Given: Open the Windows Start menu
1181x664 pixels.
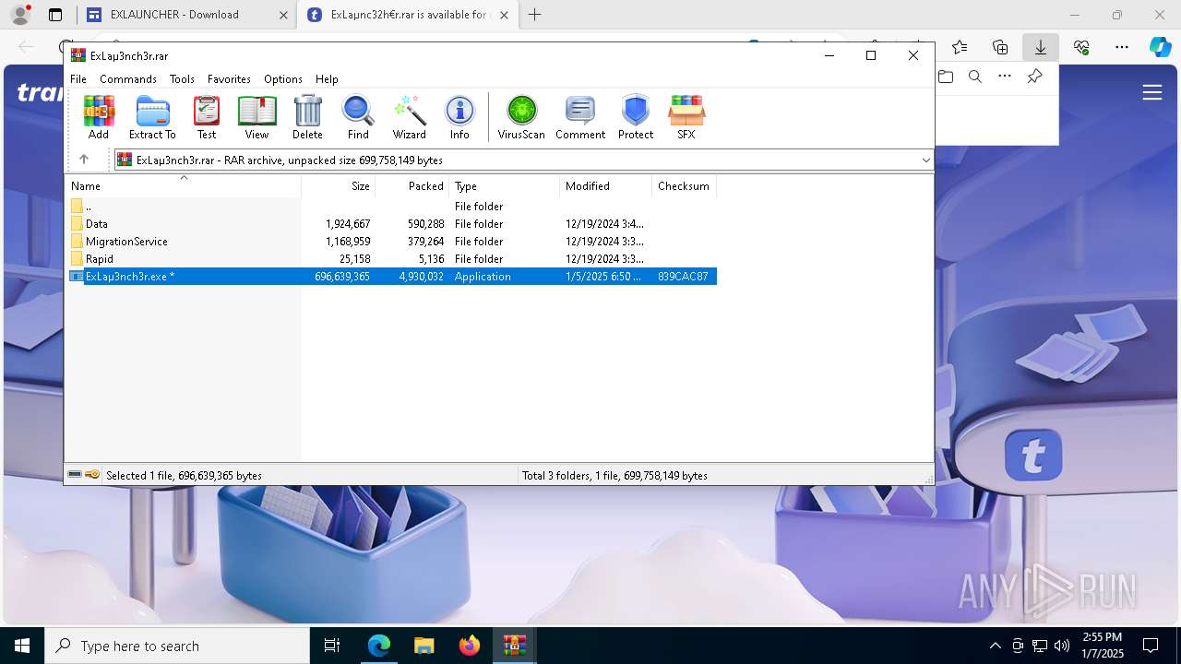Looking at the screenshot, I should [22, 646].
